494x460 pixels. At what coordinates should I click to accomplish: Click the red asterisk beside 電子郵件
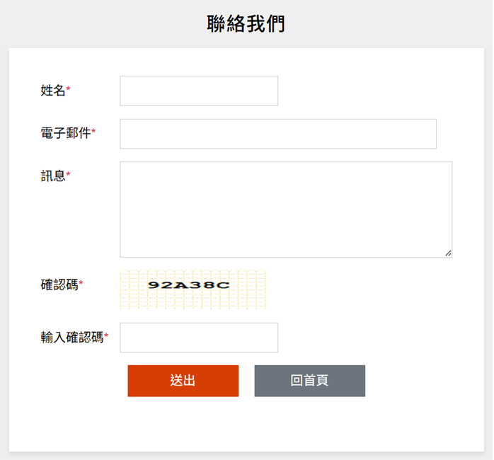[94, 132]
